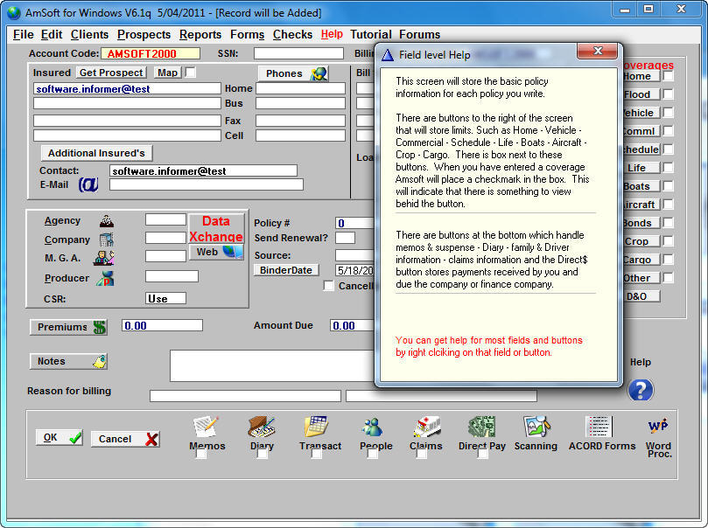Click the OK button
Screen dimensions: 708x528
coord(60,437)
